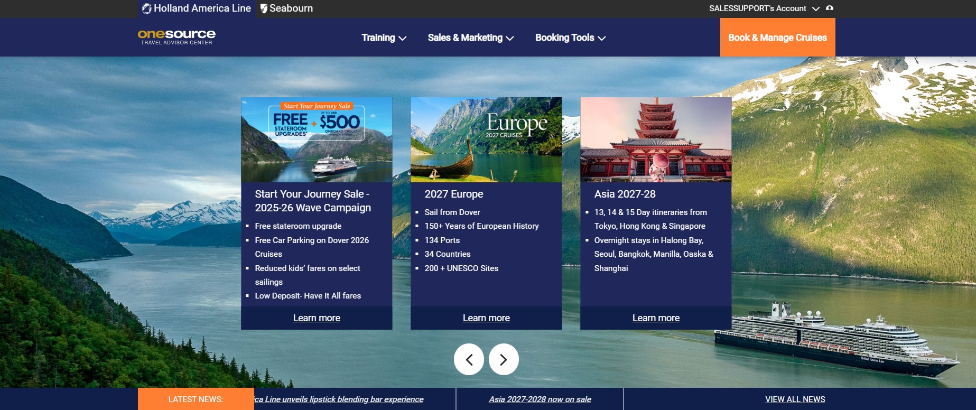Open Learn more for Start Your Journey Sale

click(317, 318)
